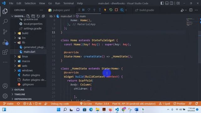Open the Extensions view

(5, 52)
